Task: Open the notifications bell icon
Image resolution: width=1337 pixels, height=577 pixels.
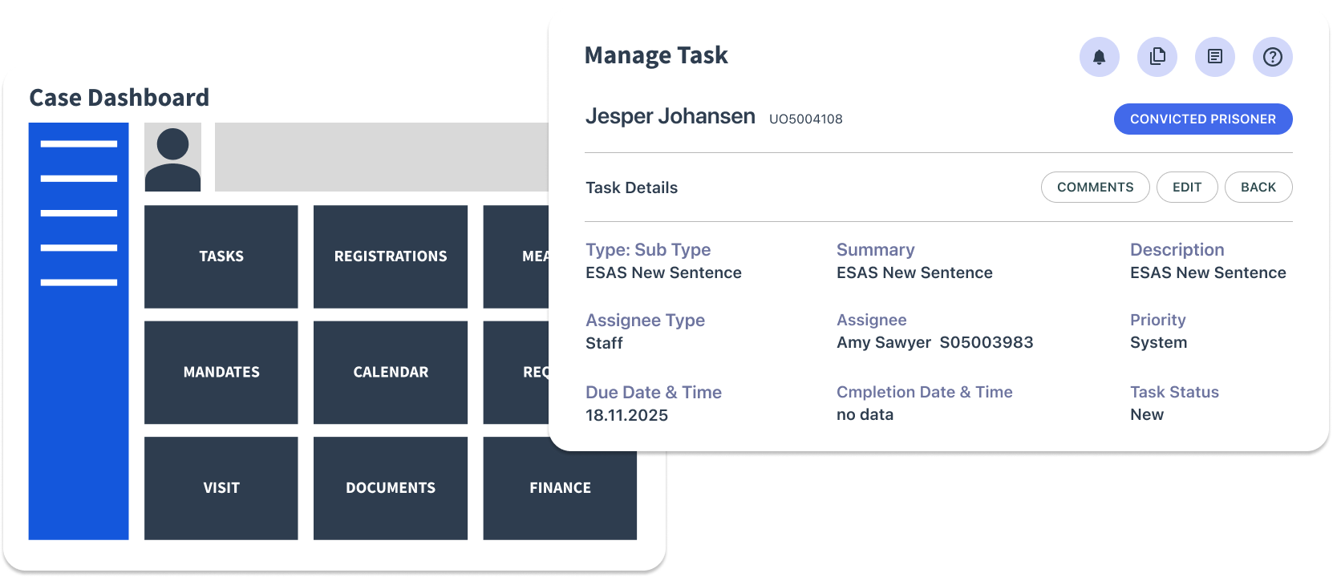Action: point(1099,57)
